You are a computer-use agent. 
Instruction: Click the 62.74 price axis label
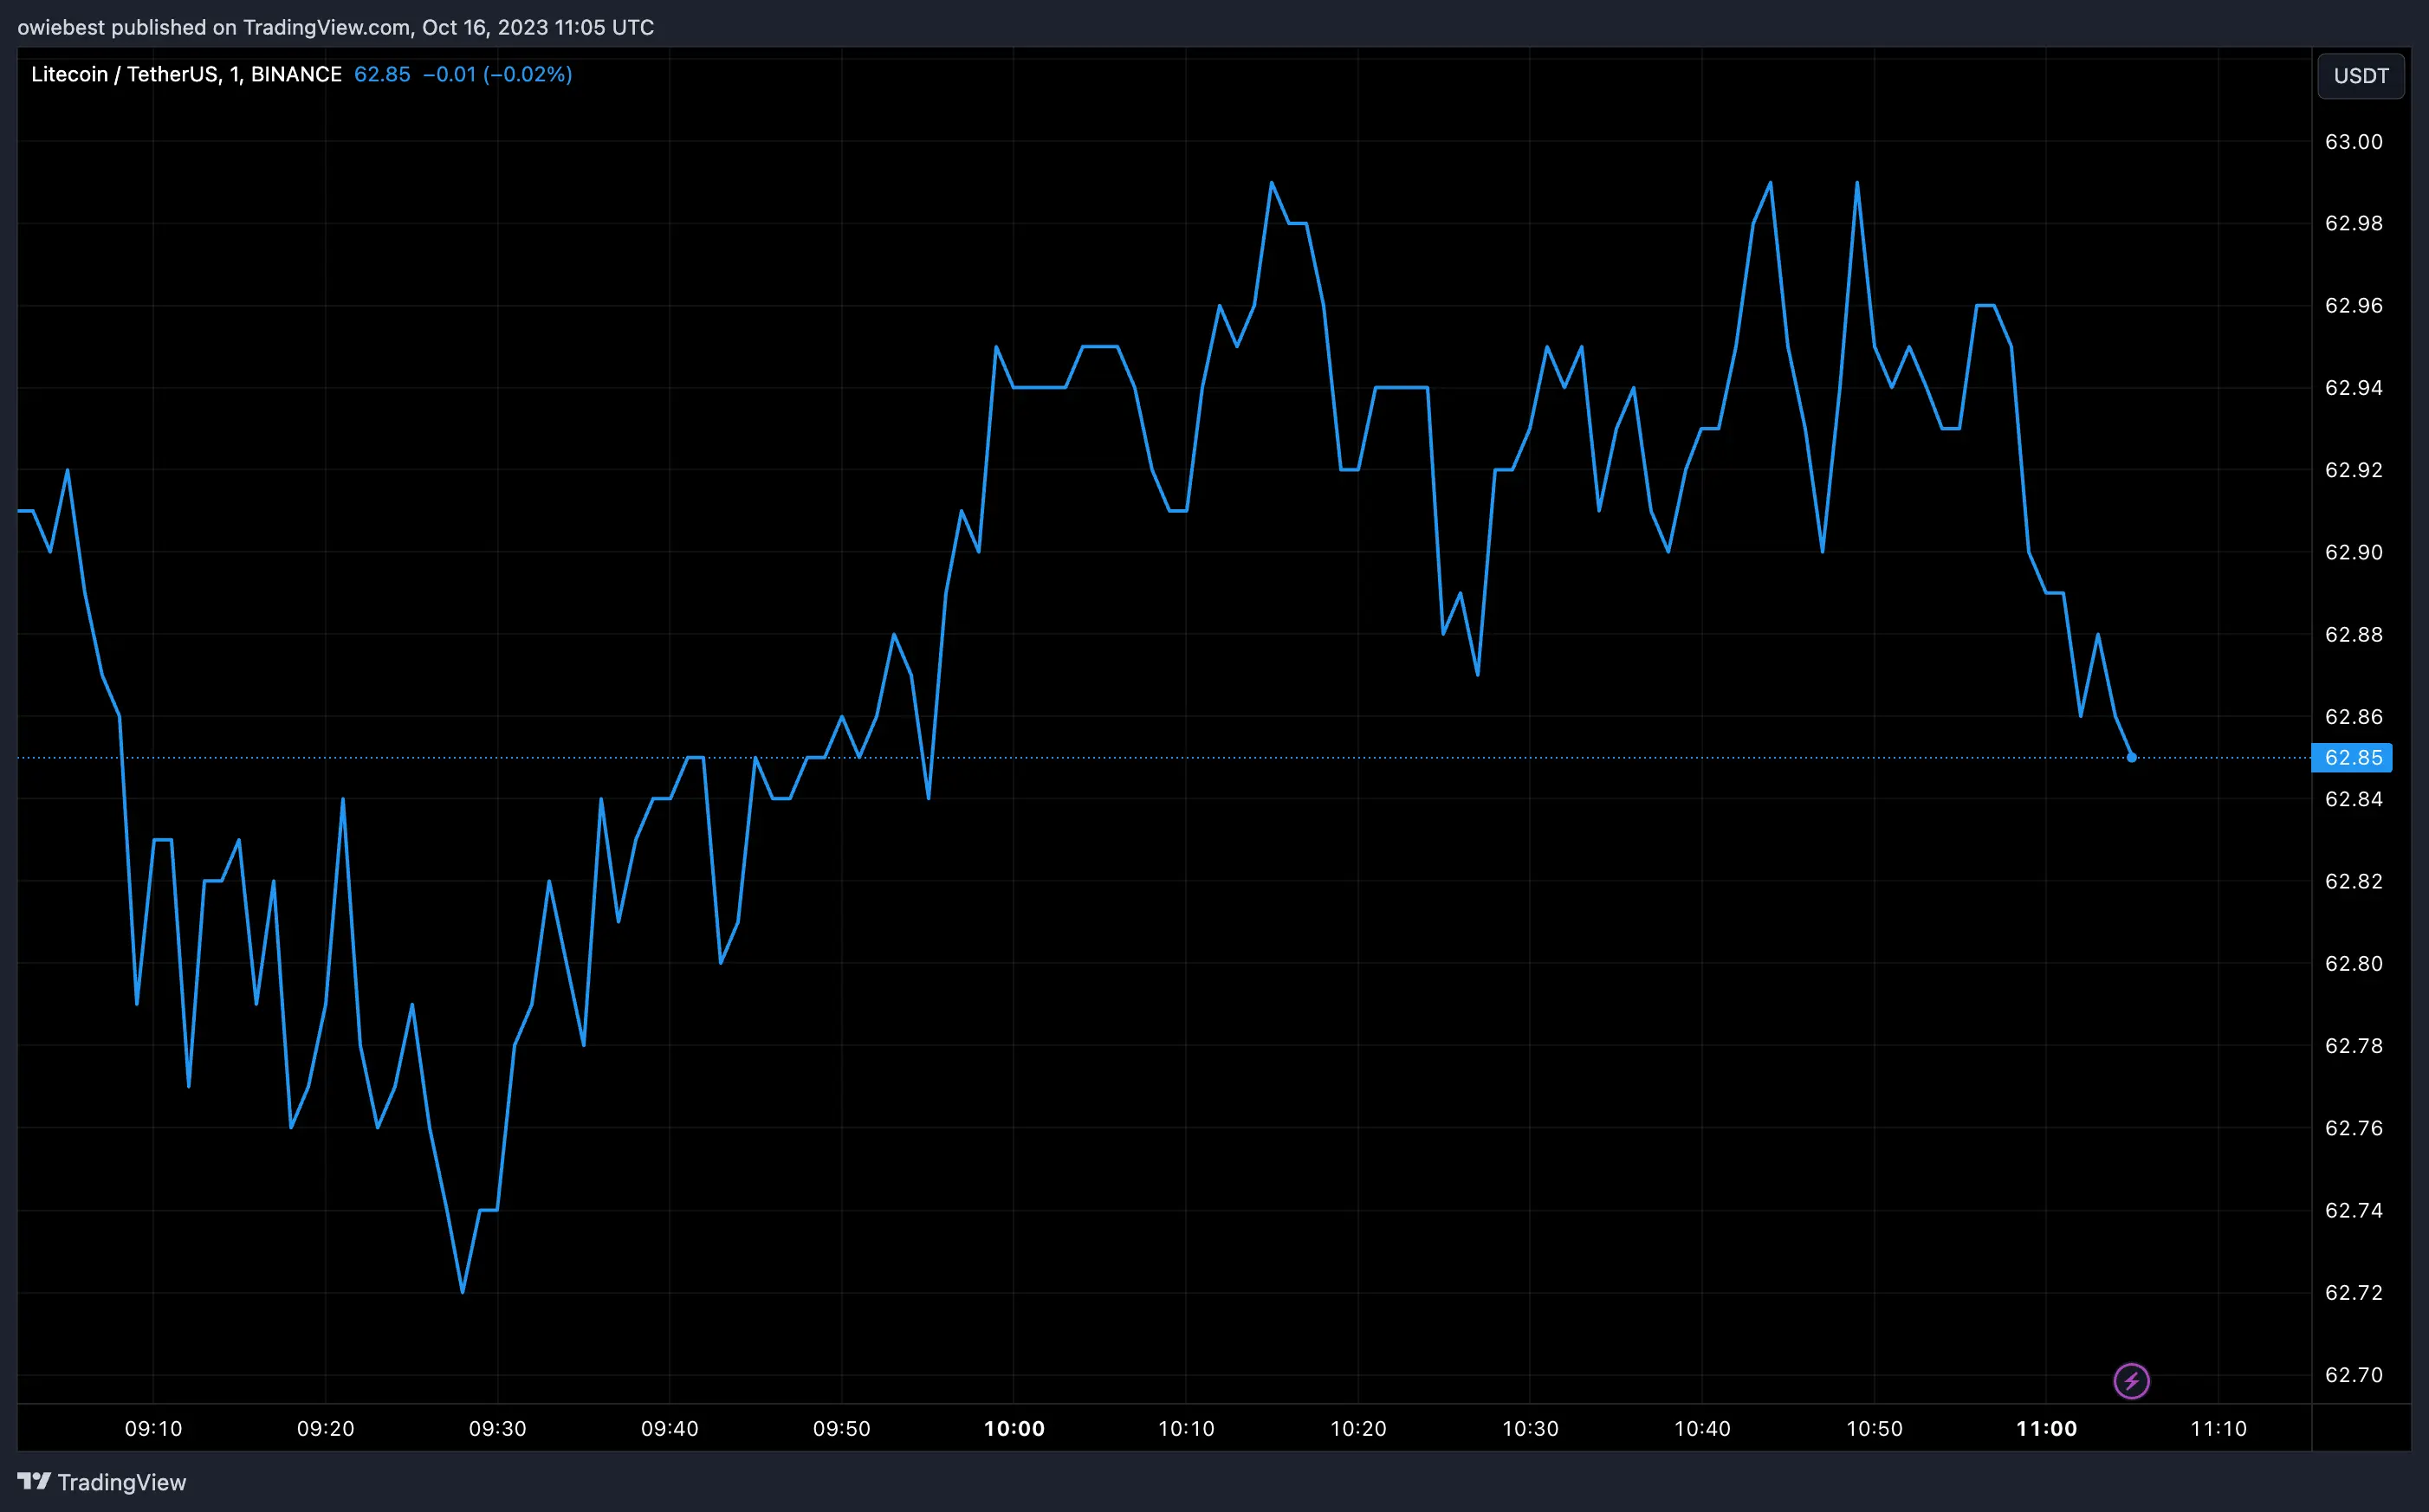[x=2353, y=1210]
